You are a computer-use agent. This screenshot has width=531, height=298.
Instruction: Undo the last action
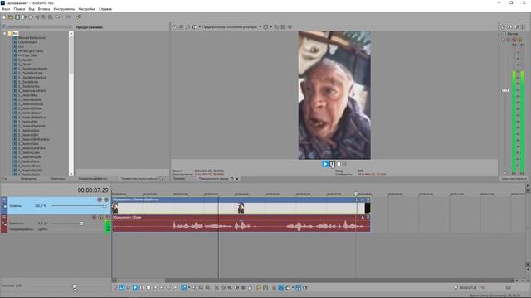coord(57,17)
